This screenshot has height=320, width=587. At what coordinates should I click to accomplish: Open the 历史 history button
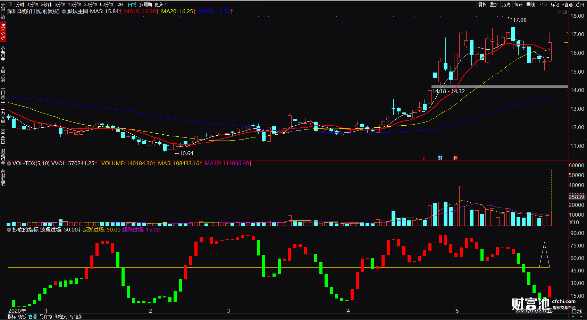coord(506,5)
